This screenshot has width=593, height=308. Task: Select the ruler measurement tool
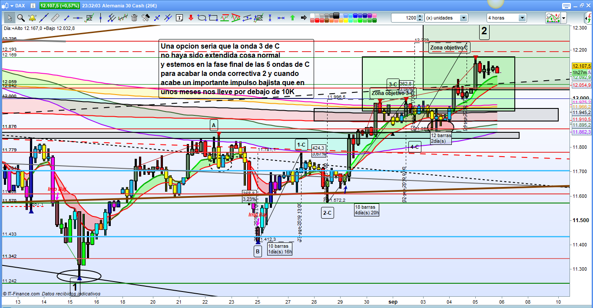pyautogui.click(x=55, y=18)
